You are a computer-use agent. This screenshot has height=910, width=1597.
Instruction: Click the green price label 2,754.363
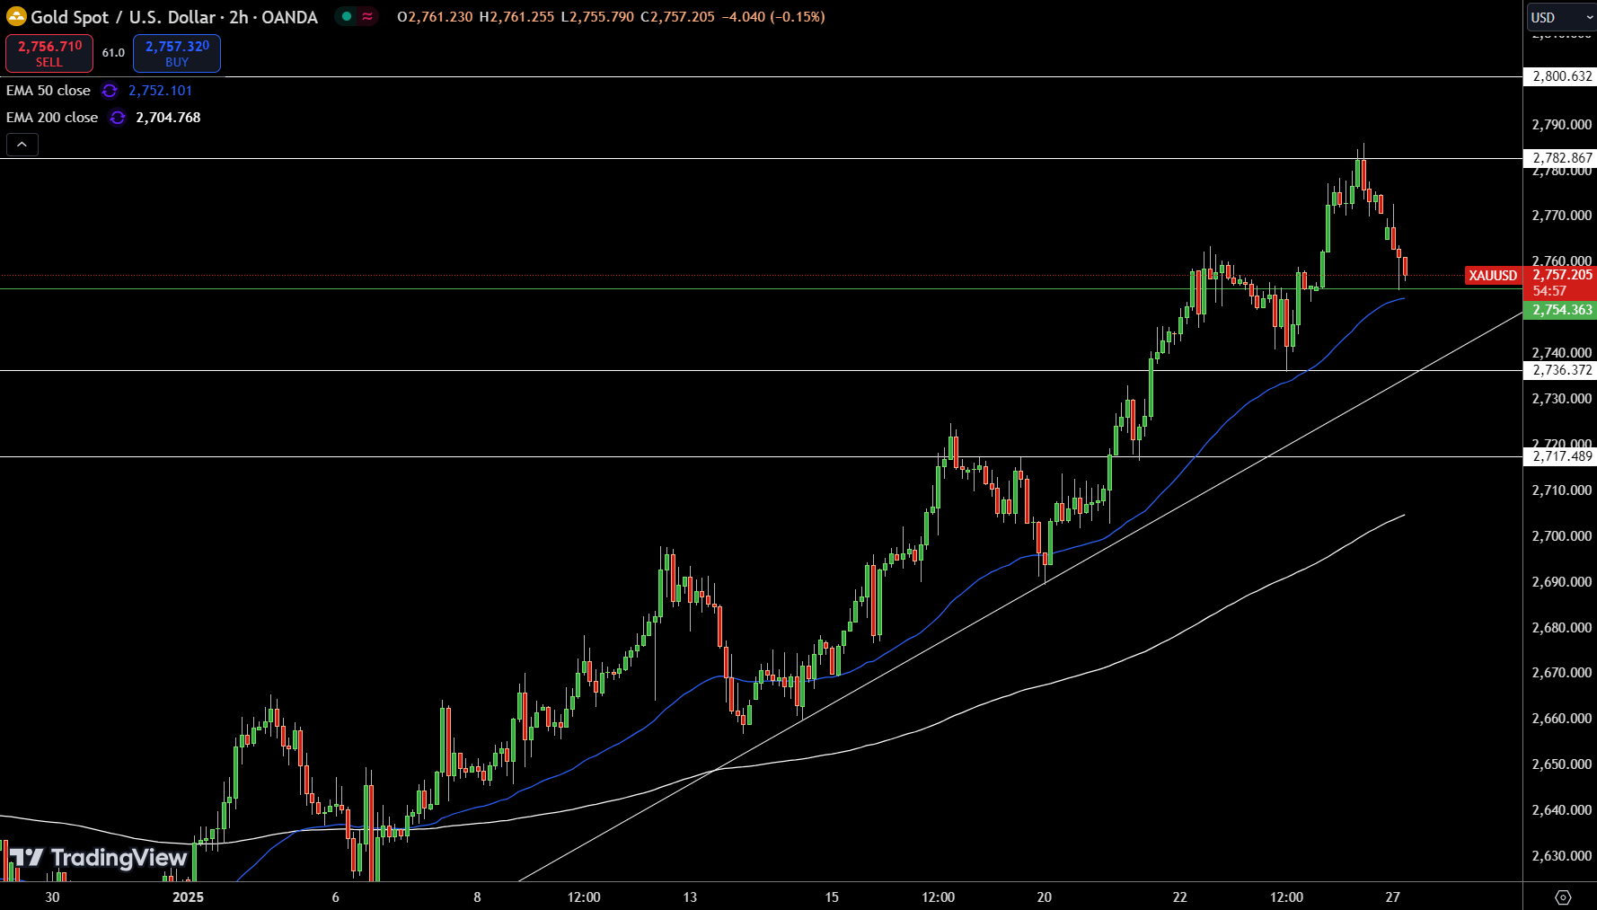click(x=1561, y=310)
